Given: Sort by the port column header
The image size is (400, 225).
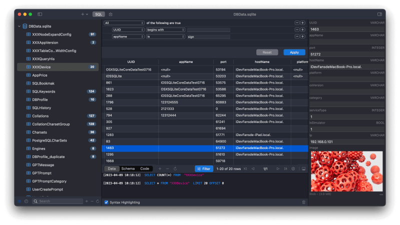Looking at the screenshot, I should coord(223,62).
